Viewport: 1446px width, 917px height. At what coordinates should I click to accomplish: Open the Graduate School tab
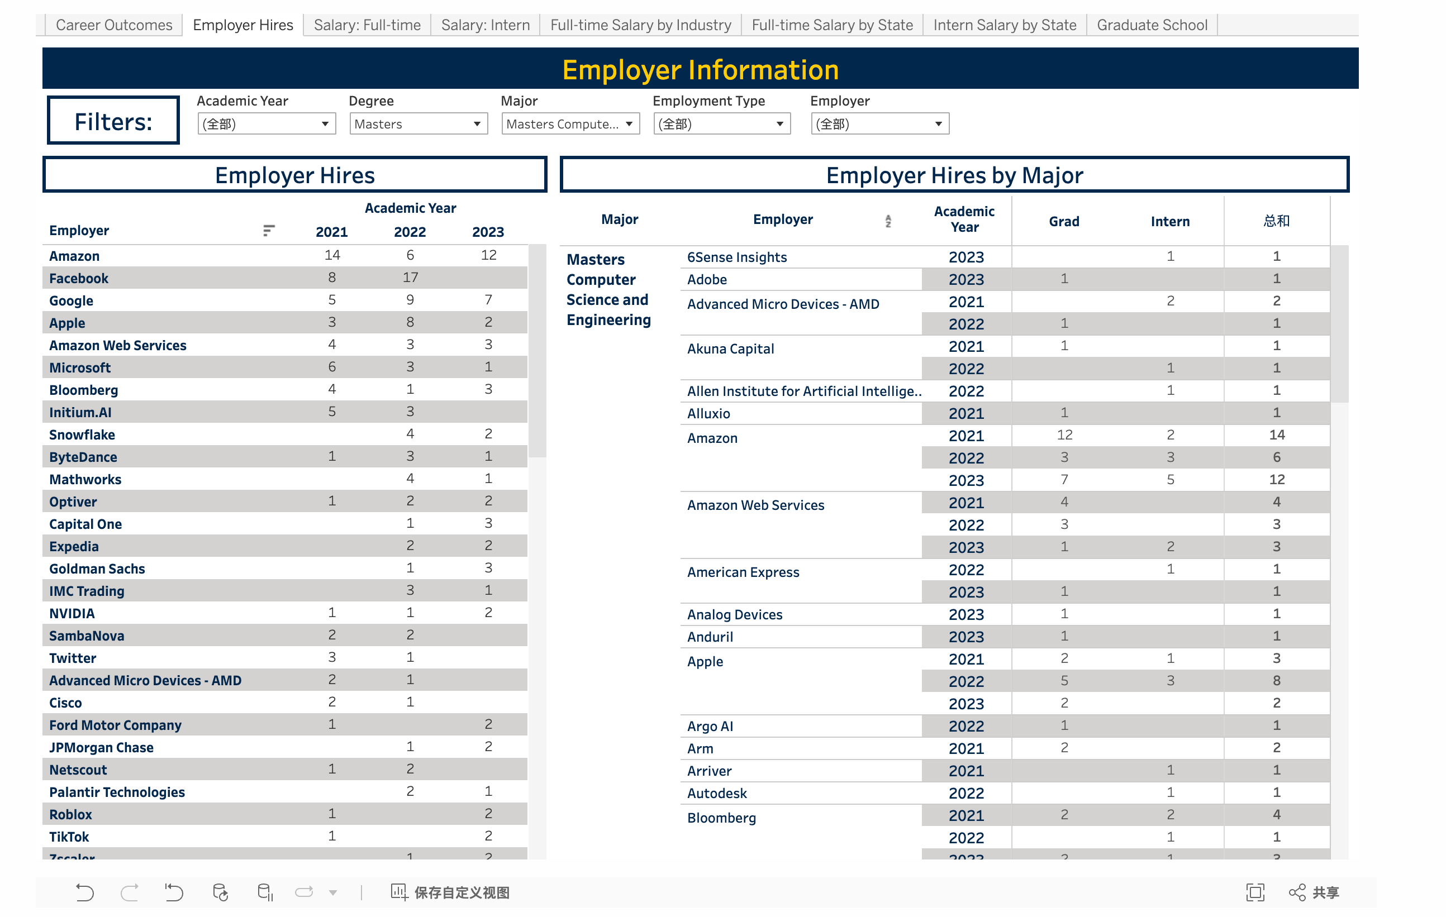[1151, 25]
